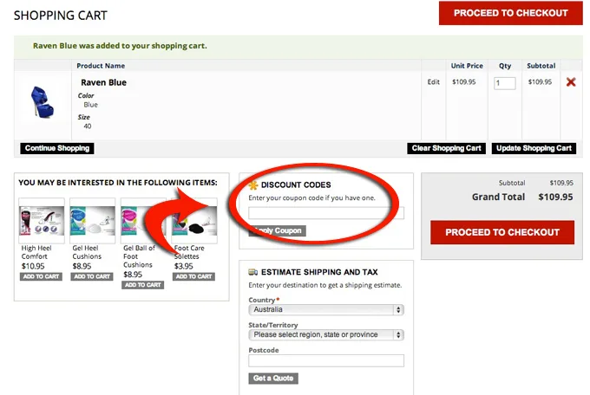Viewport: 590px width, 395px height.
Task: Click the Raven Blue shoe thumbnail
Action: [x=41, y=104]
